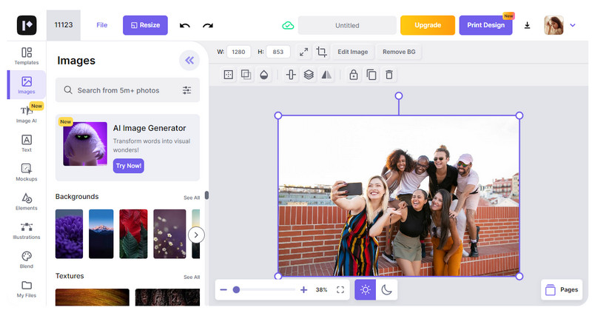This screenshot has height=313, width=592.
Task: Toggle fullscreen canvas view
Action: pyautogui.click(x=340, y=290)
